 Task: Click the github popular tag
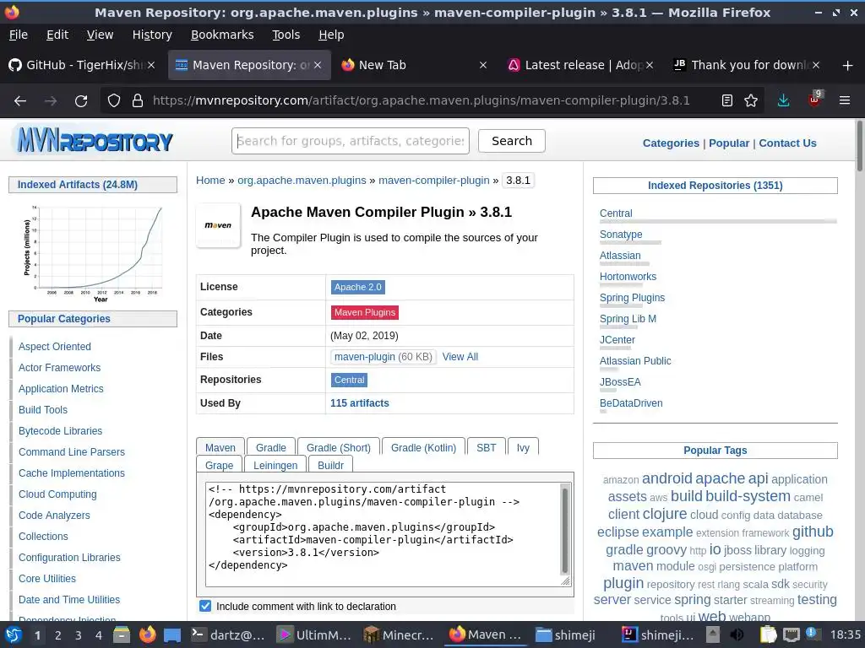point(813,532)
